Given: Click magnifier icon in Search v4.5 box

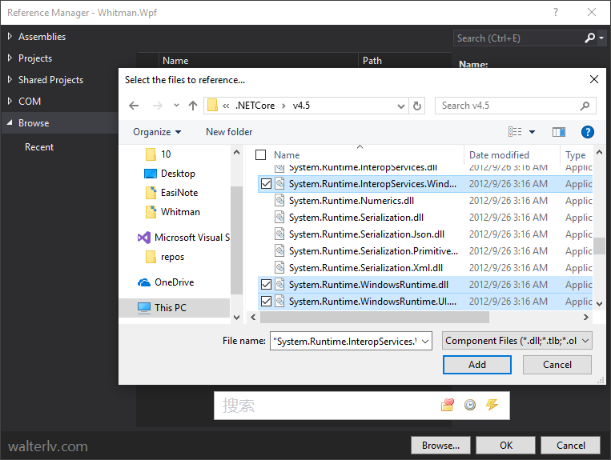Looking at the screenshot, I should coord(585,106).
